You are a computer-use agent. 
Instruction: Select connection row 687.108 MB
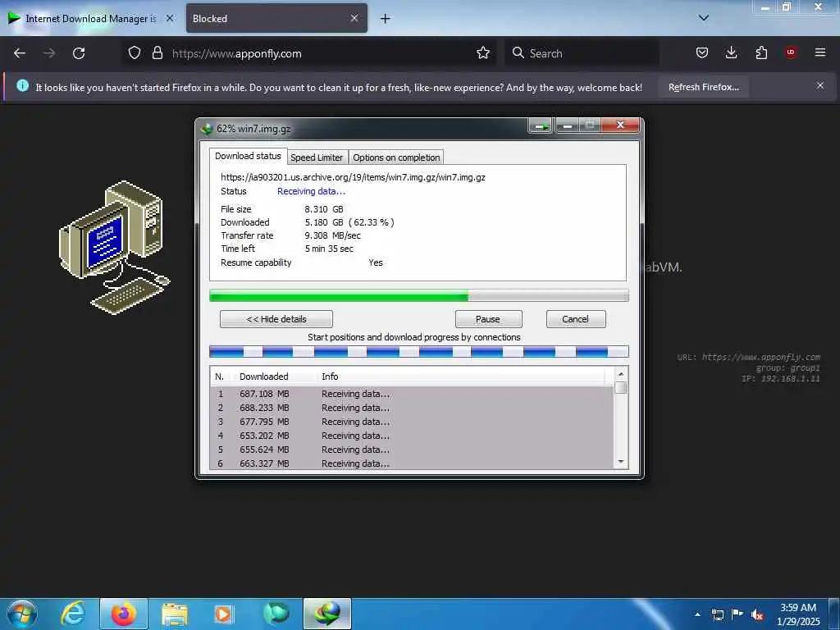coord(413,394)
